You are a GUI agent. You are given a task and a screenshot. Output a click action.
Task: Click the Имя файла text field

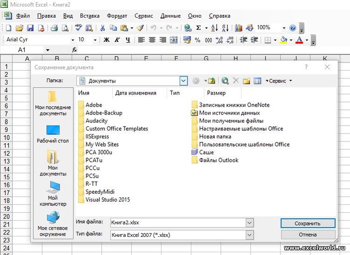(178, 222)
